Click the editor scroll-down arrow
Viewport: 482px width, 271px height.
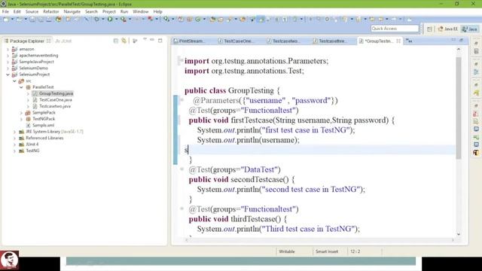pos(459,234)
